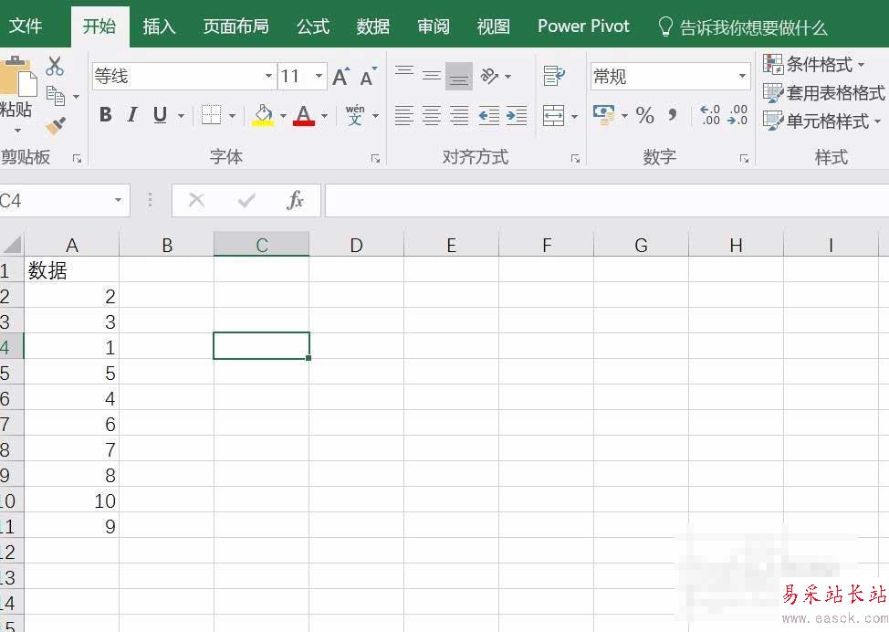
Task: Click decrease decimal icon
Action: pos(737,115)
